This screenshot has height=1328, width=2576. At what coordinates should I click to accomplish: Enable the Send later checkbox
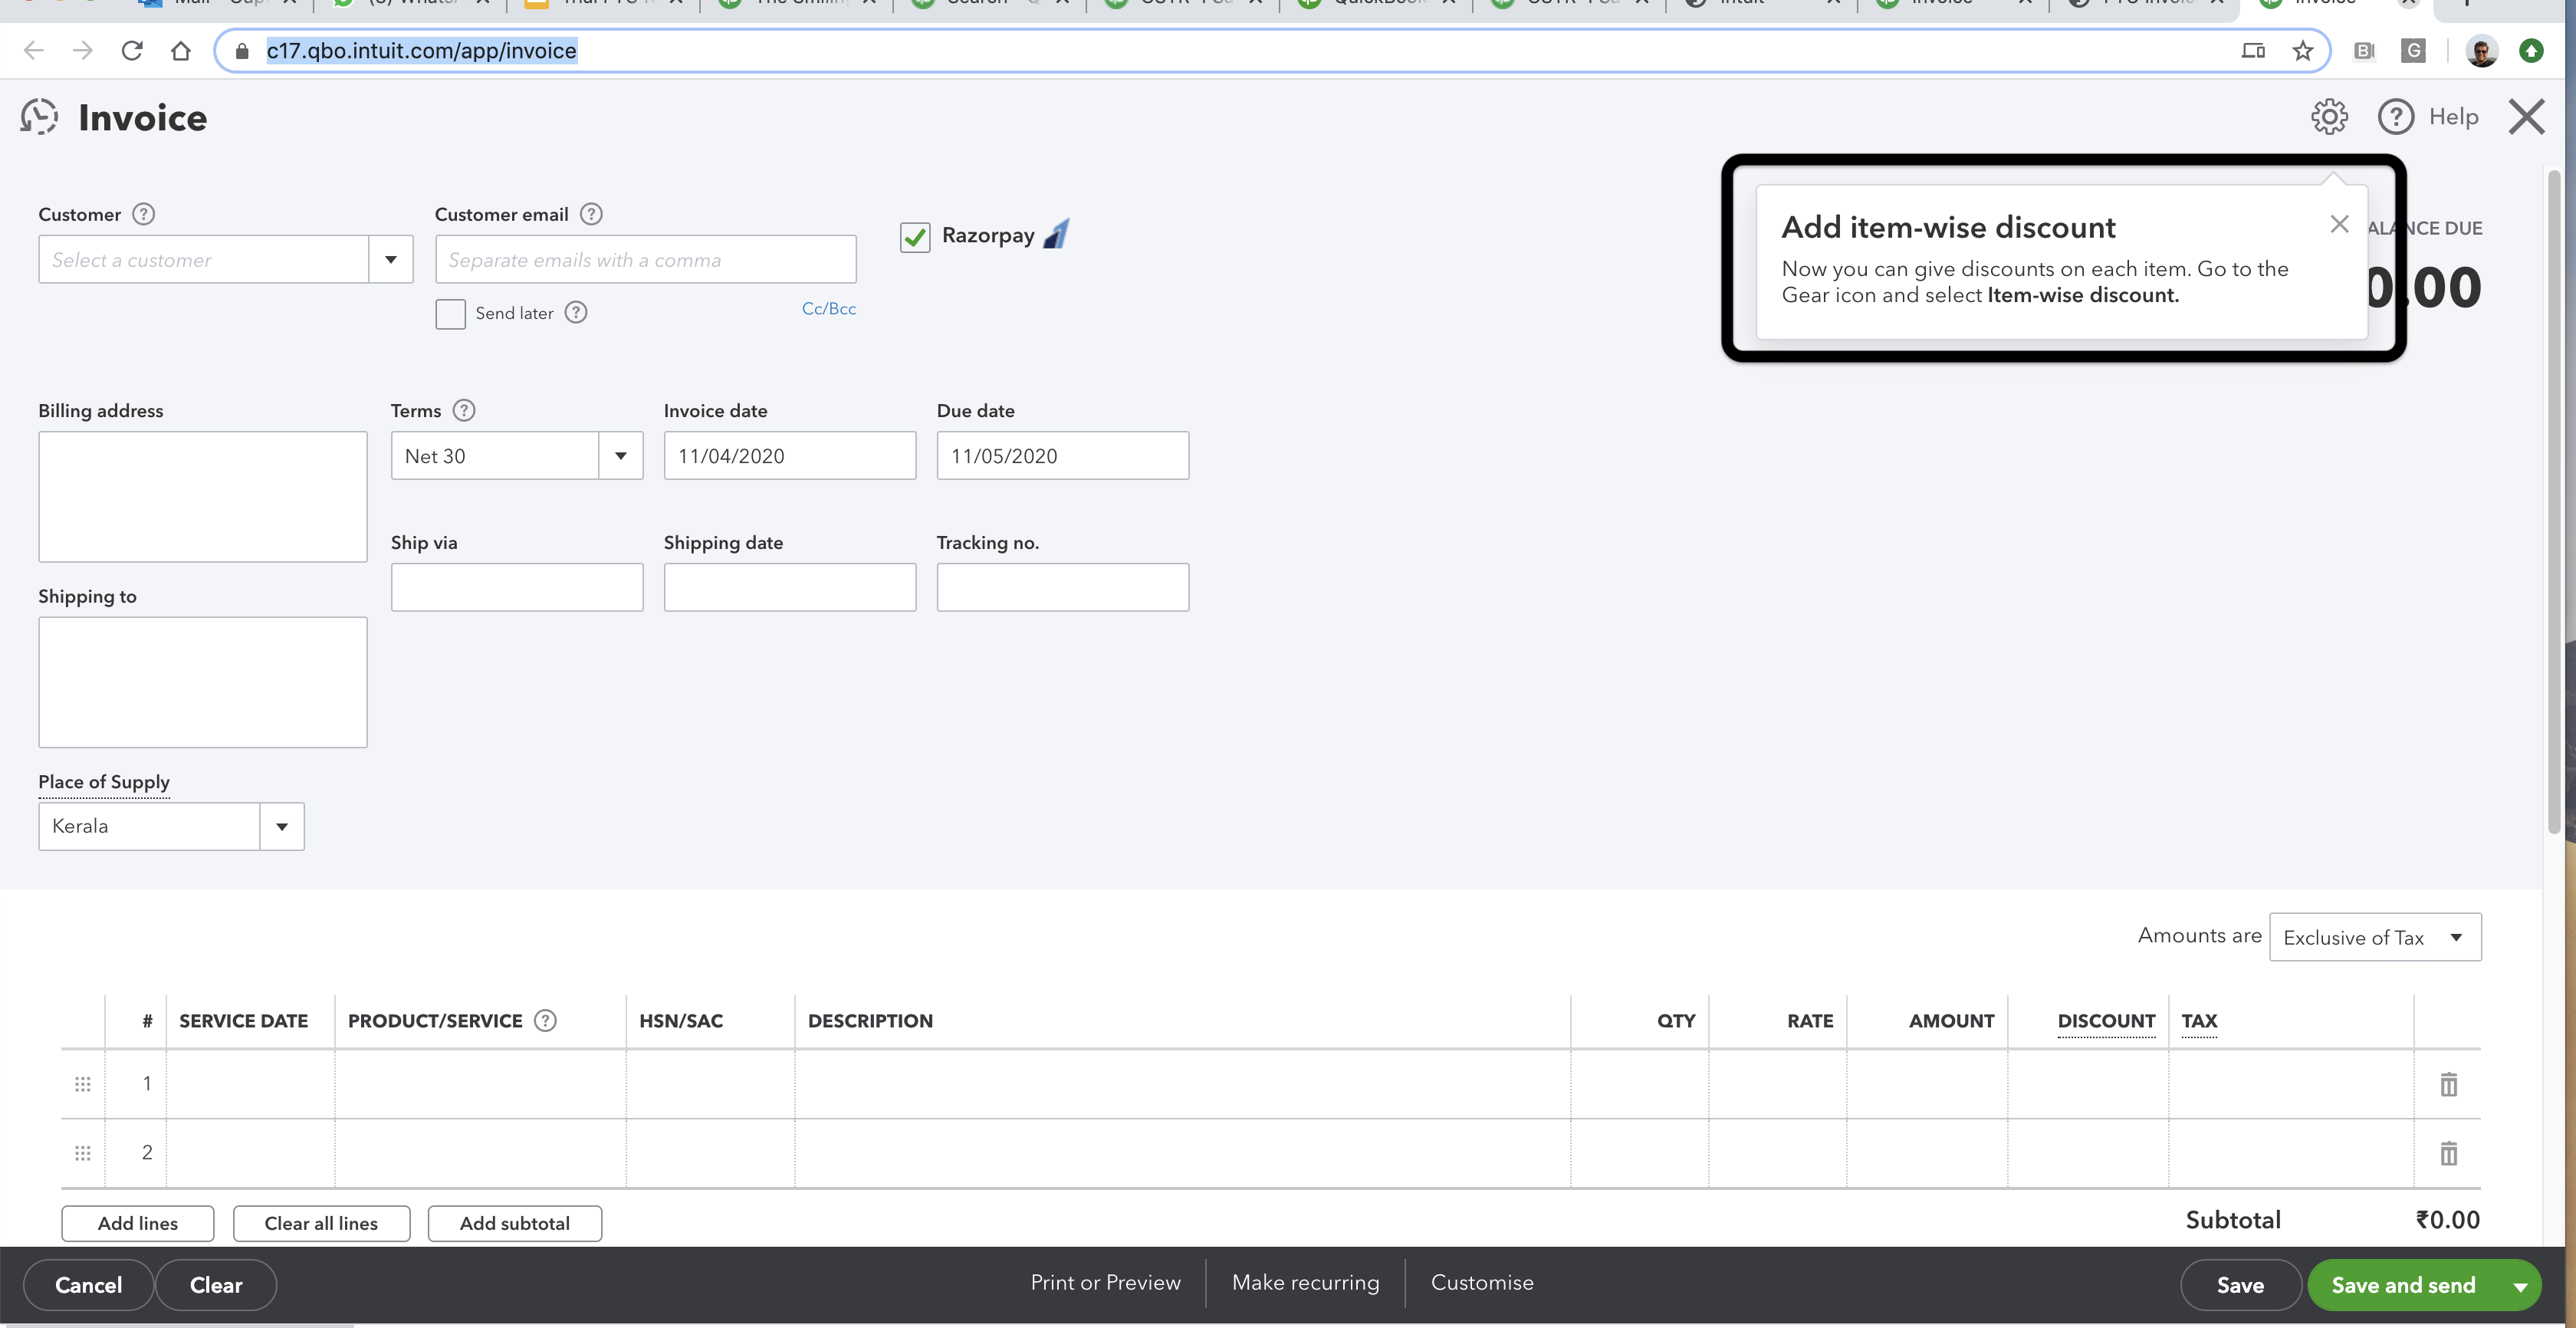coord(450,313)
